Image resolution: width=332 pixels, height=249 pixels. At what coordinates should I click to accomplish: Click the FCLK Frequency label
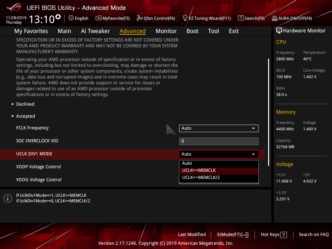(32, 128)
